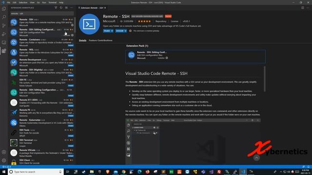Install Remote - Kubernetes extension
This screenshot has height=175, width=312.
[71, 126]
